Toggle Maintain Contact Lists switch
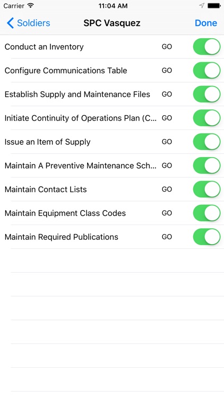The height and width of the screenshot is (398, 224). pos(206,189)
